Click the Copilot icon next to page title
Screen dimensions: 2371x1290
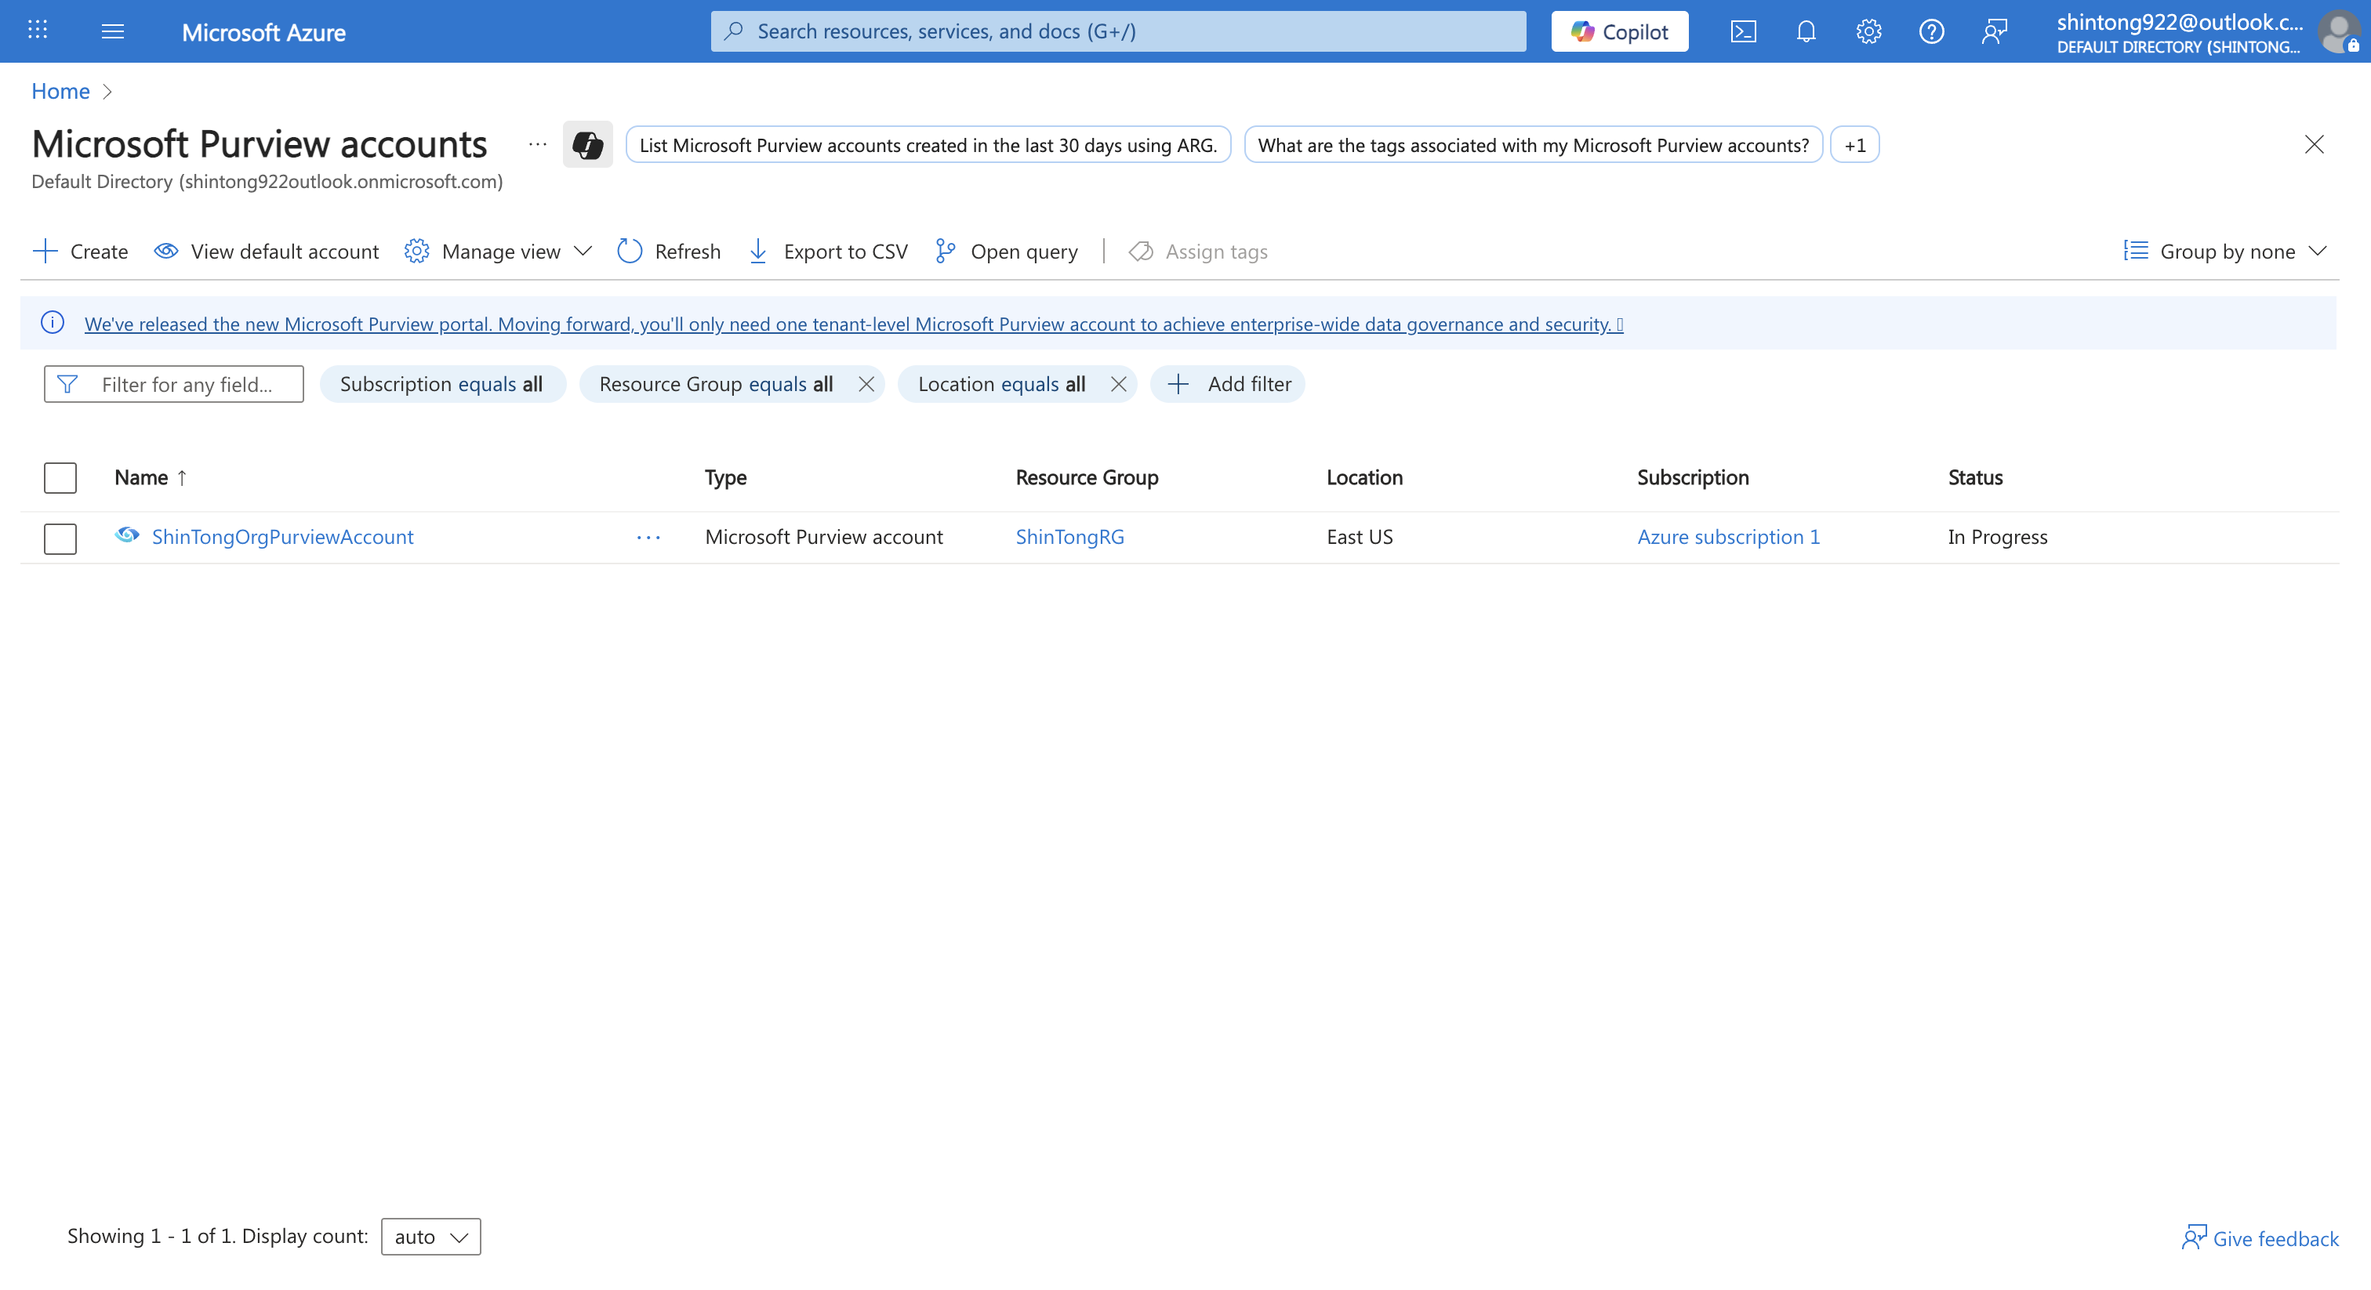(588, 144)
